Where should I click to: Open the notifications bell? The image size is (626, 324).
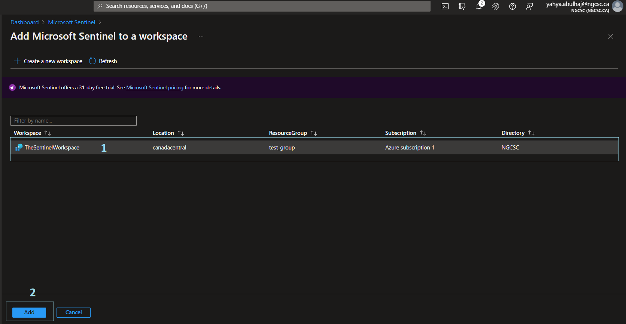coord(479,6)
